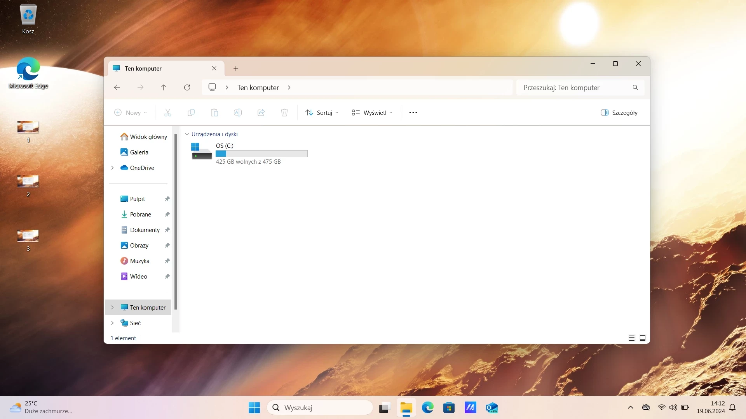Click the Refresh icon in the navigation bar
This screenshot has width=746, height=419.
(187, 88)
